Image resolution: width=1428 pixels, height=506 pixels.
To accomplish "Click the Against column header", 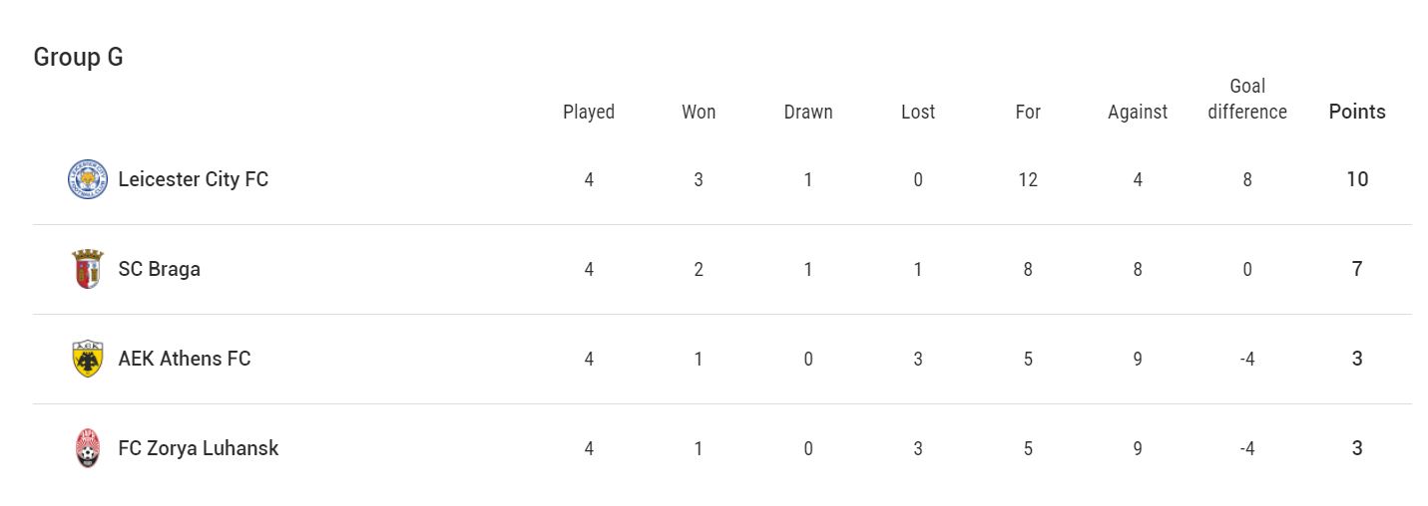I will [1138, 112].
